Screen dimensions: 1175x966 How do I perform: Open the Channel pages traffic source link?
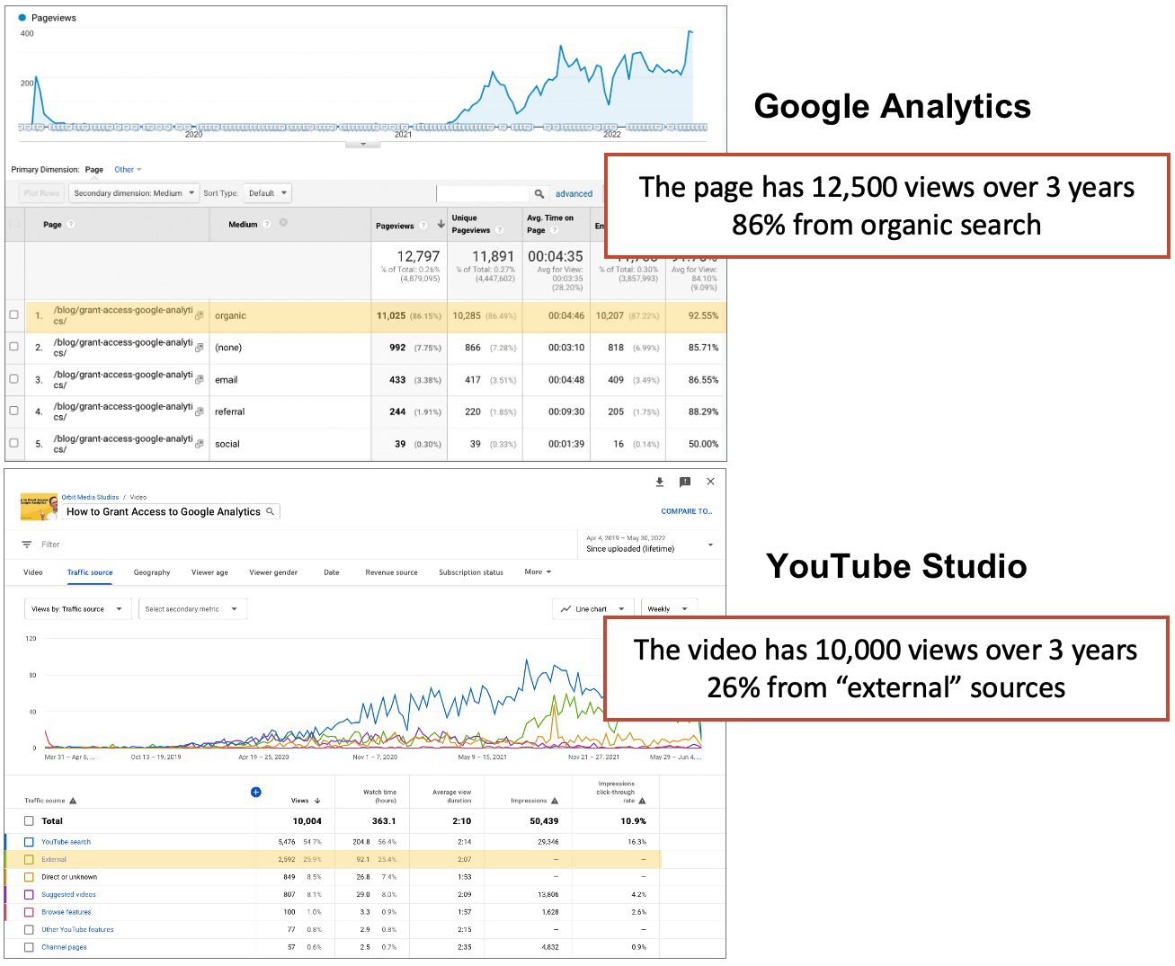pos(64,947)
